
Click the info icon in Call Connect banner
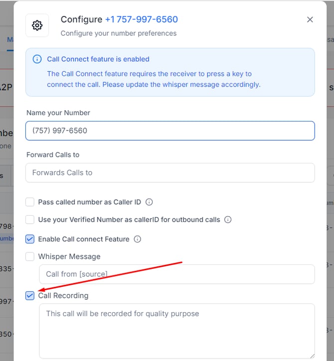(37, 59)
